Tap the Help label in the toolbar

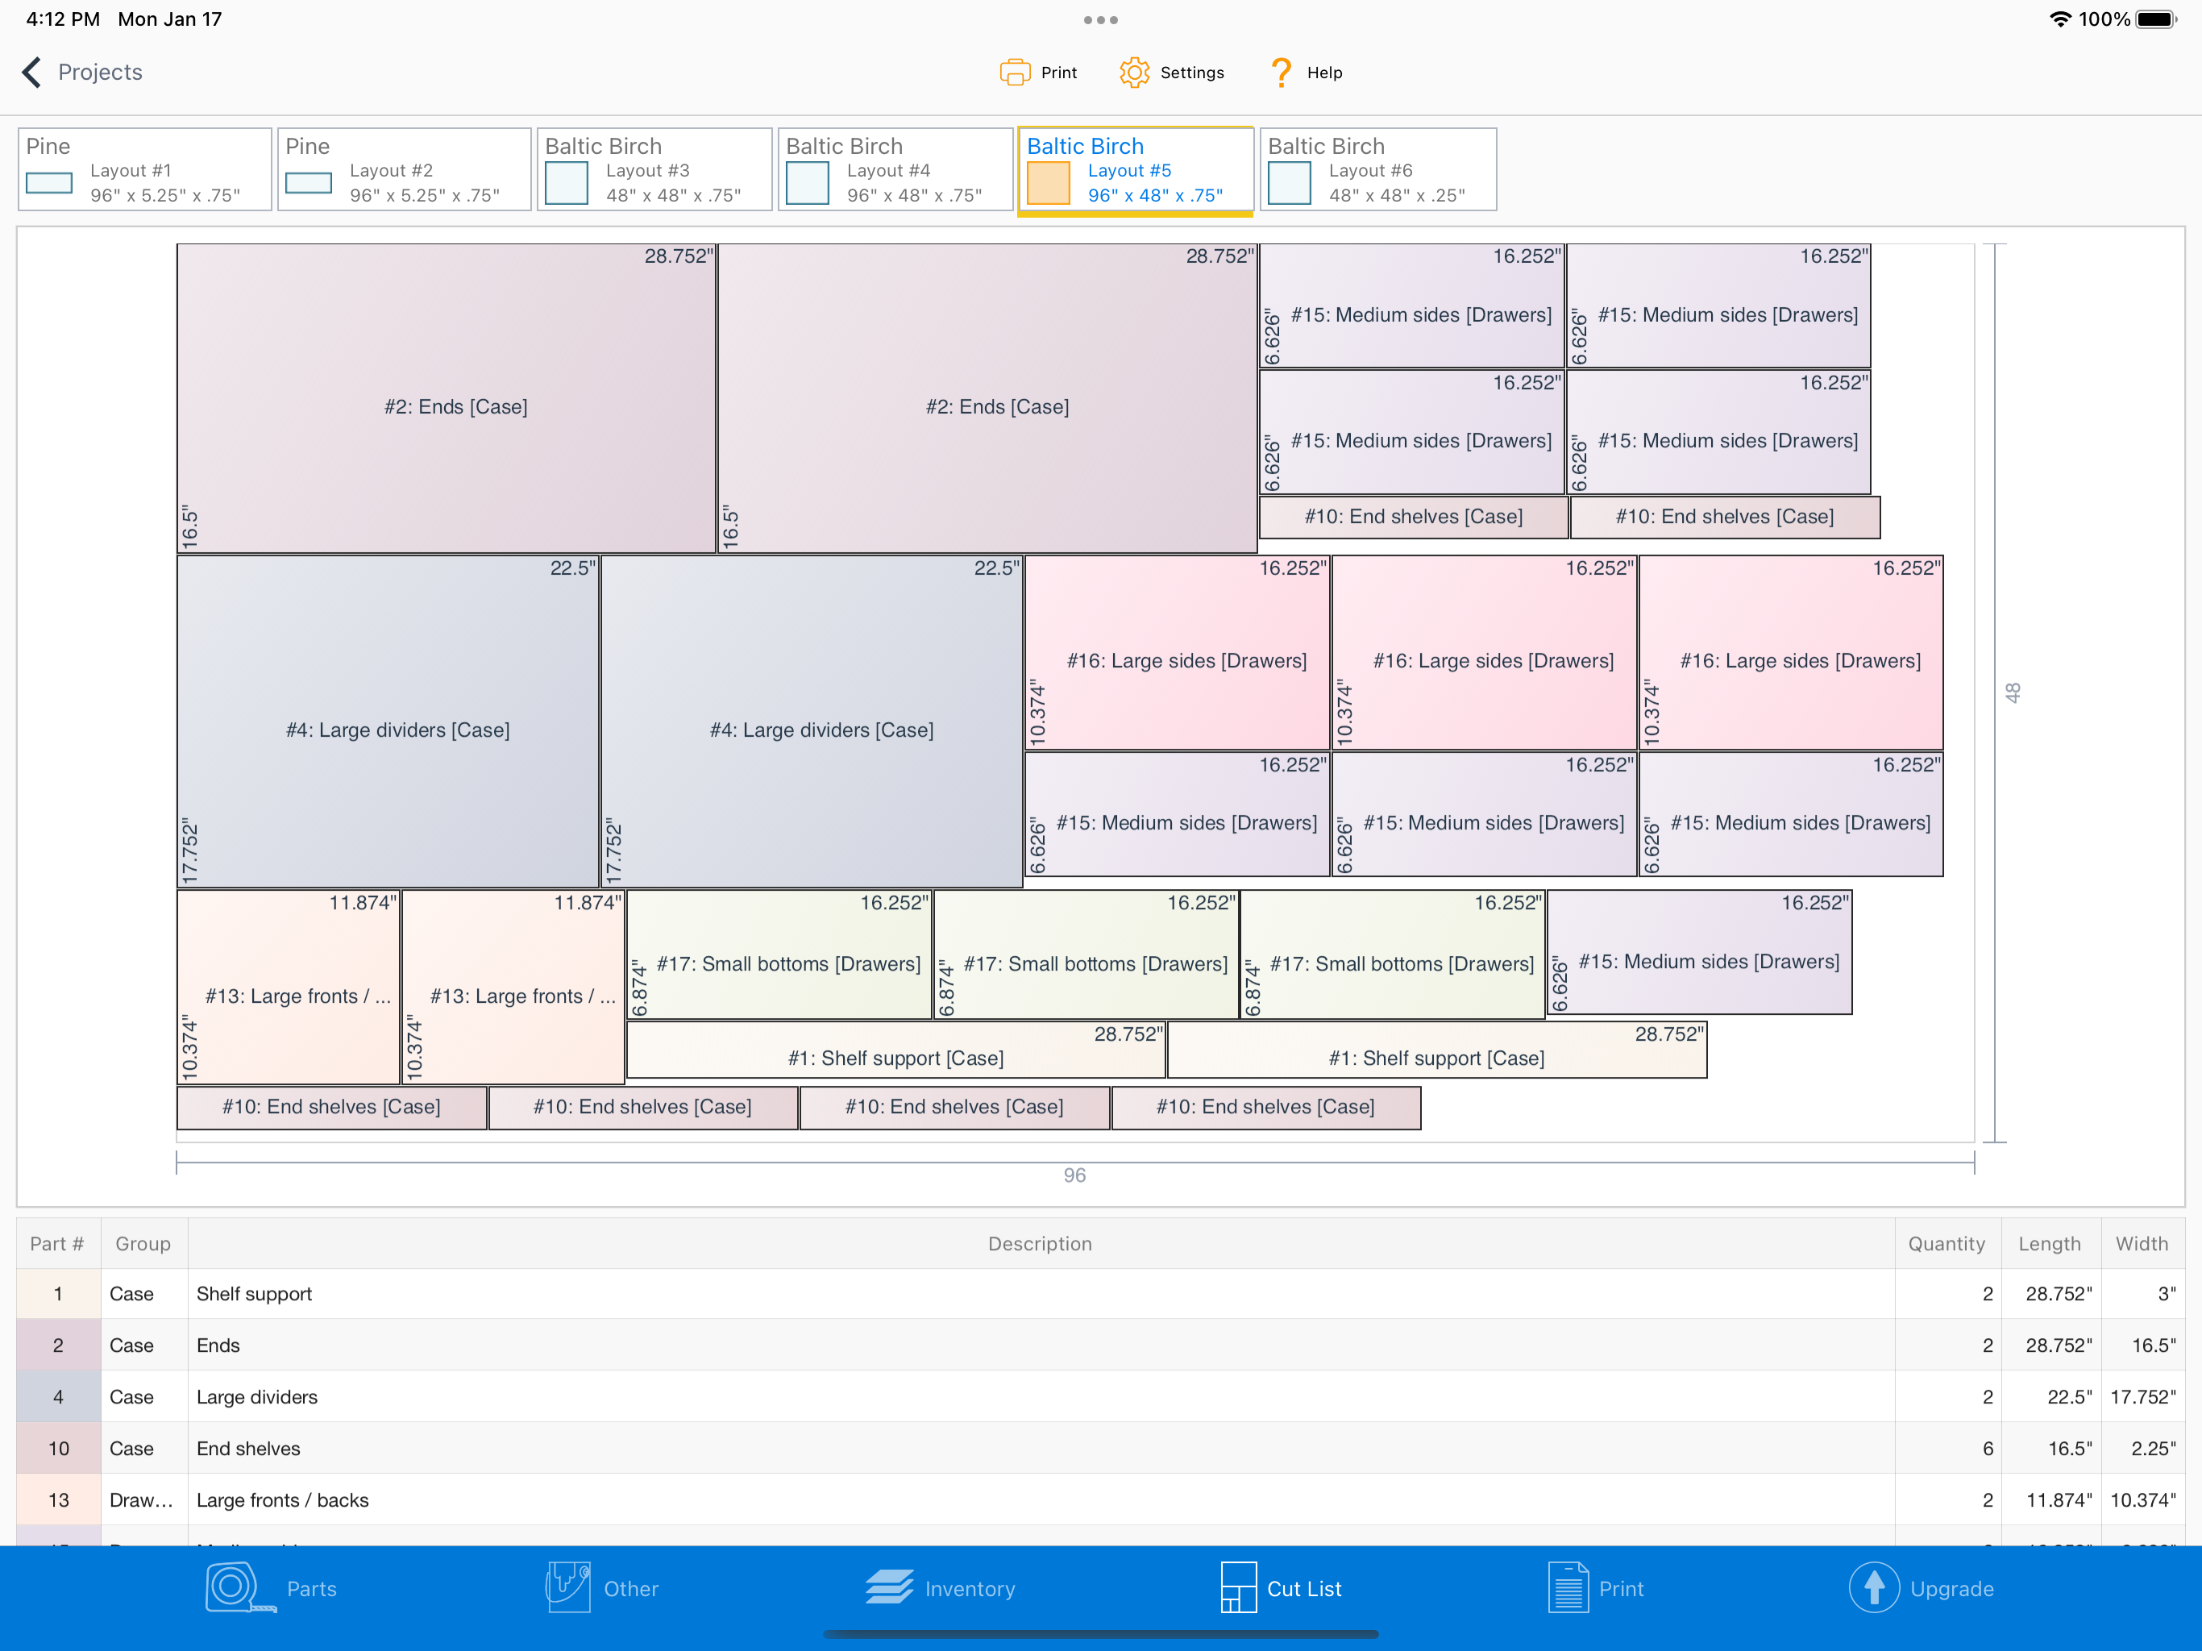pos(1324,73)
